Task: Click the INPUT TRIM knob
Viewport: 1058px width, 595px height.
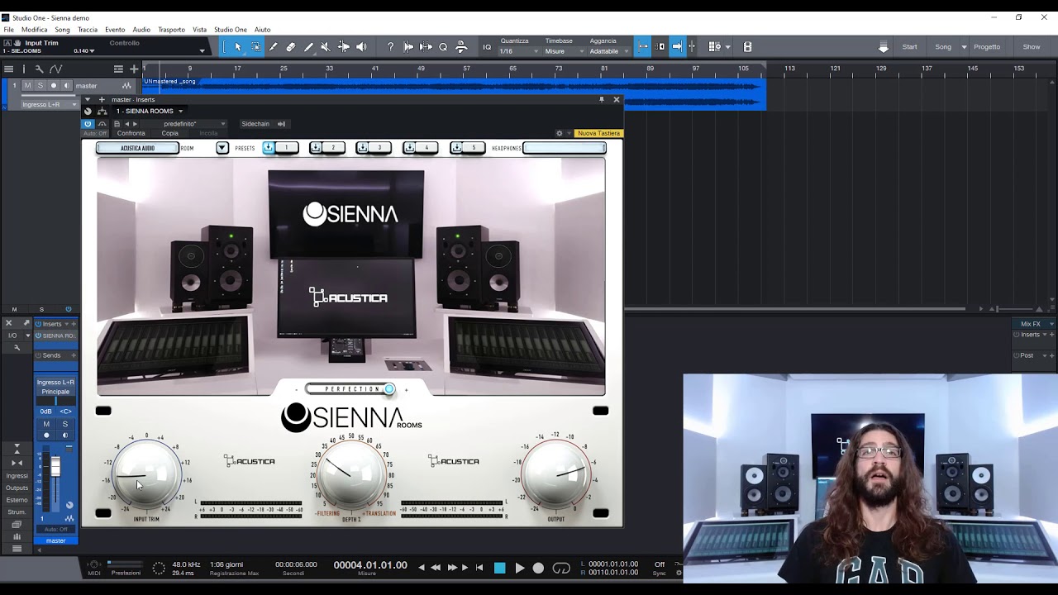Action: 146,474
